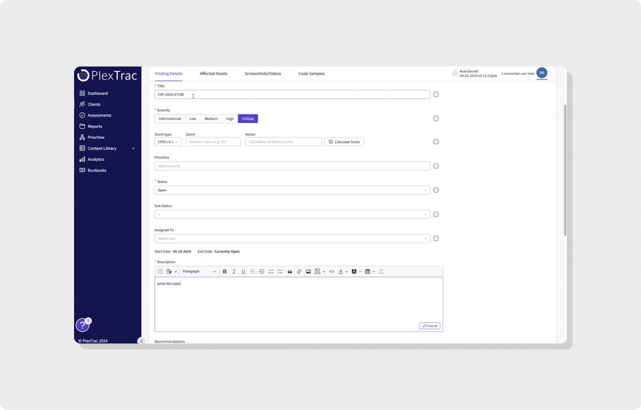The width and height of the screenshot is (641, 410).
Task: Click the Select priority field
Action: tap(292, 166)
